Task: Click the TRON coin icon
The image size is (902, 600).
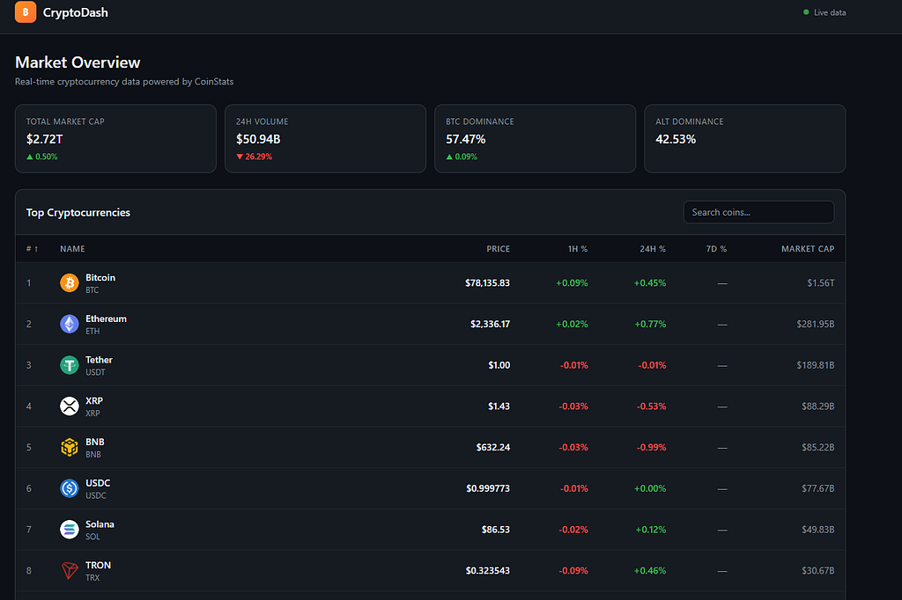Action: (x=70, y=571)
